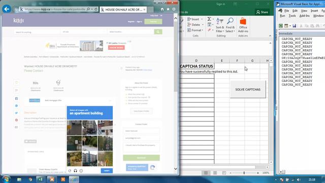
Task: Click the address bar search magnifier
Action: [88, 9]
